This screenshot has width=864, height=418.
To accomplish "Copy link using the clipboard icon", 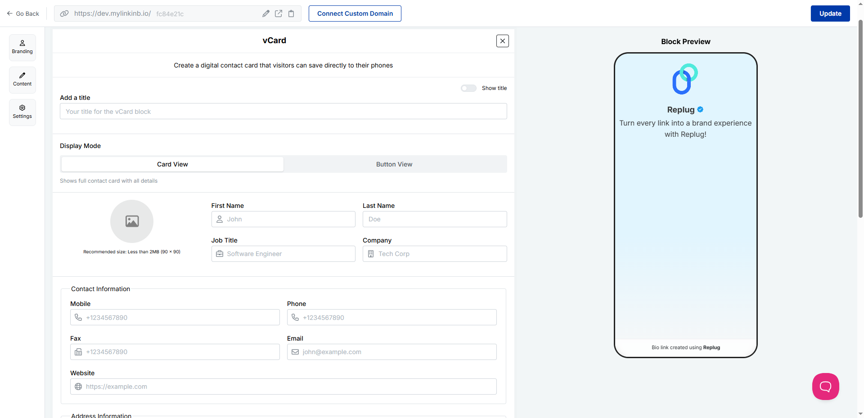I will point(291,13).
